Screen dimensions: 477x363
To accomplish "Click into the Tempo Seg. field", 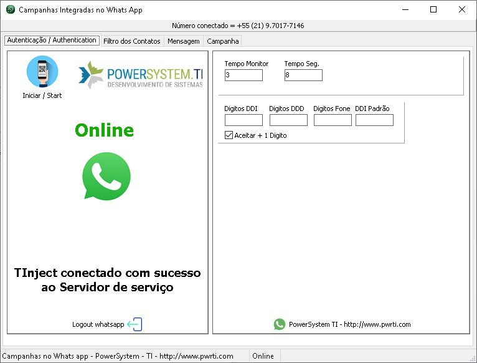I will [303, 75].
